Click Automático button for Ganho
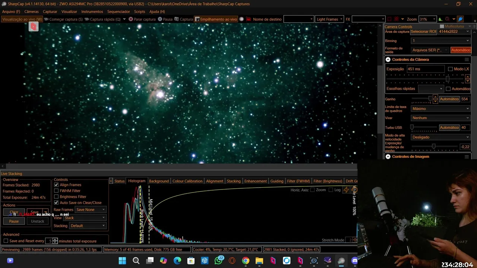Image resolution: width=477 pixels, height=268 pixels. (449, 99)
